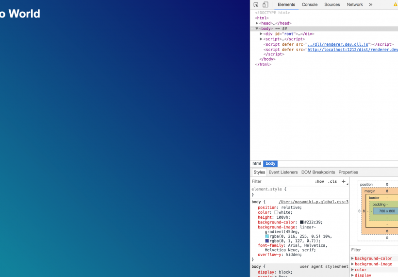Open the Network tab
This screenshot has width=398, height=277.
[x=354, y=5]
